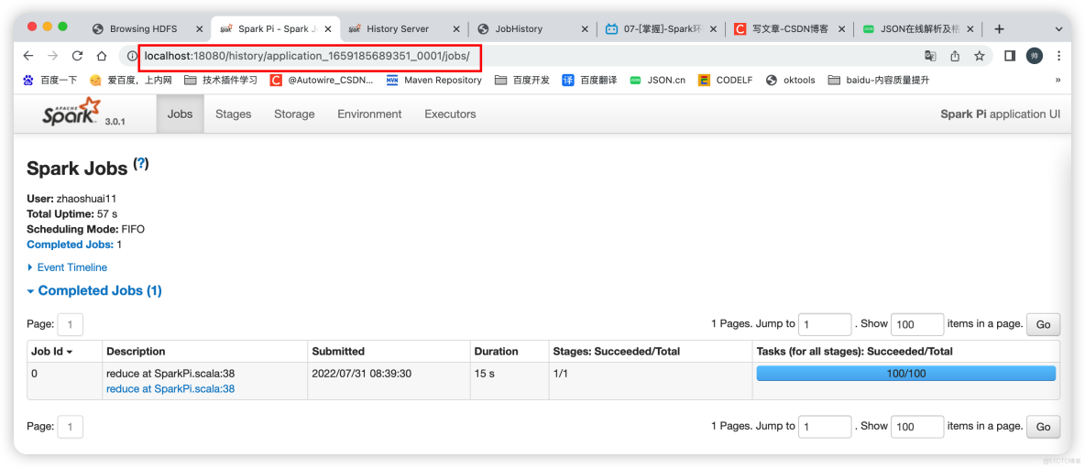Open the Storage navigation tab
The height and width of the screenshot is (468, 1085).
click(294, 114)
